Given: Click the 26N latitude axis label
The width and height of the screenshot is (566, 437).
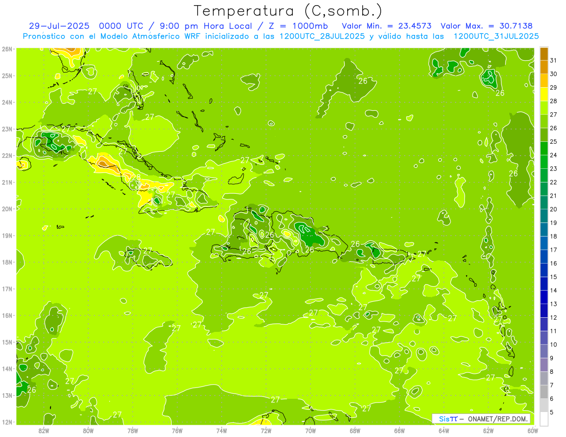Looking at the screenshot, I should (x=7, y=49).
